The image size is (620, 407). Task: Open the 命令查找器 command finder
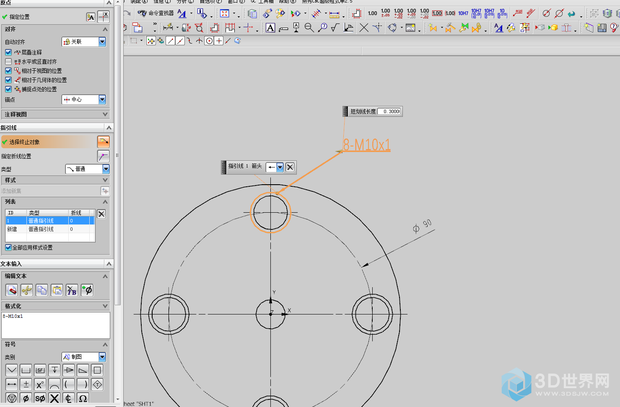coord(156,13)
